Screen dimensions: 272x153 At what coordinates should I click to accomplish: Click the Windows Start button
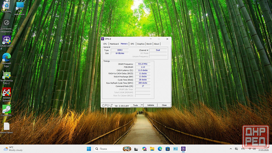(89, 149)
